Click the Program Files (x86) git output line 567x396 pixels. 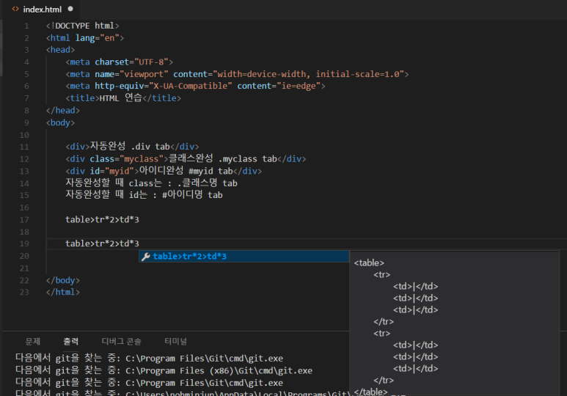164,371
